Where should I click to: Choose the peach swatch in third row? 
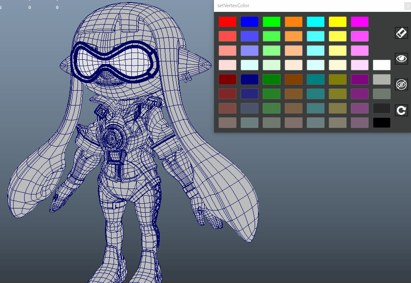pos(294,50)
